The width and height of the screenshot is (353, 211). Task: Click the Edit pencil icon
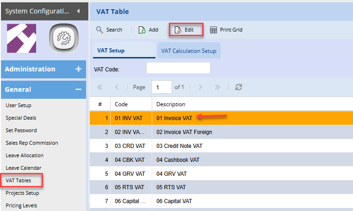(x=178, y=30)
